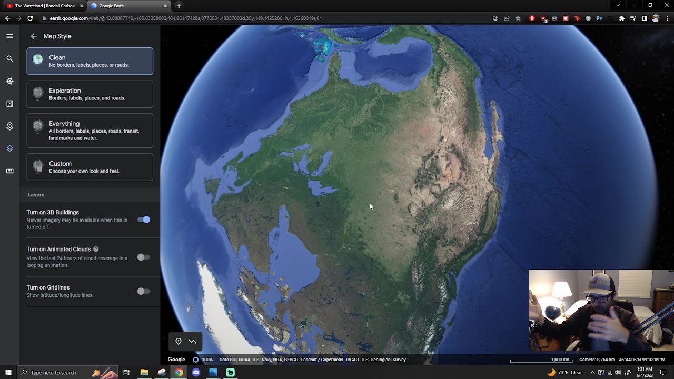Disable the 3D Buildings toggle
Viewport: 674px width, 379px height.
pyautogui.click(x=144, y=220)
